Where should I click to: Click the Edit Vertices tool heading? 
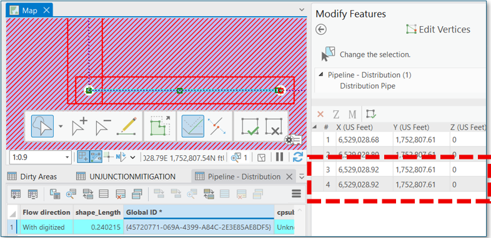[438, 29]
